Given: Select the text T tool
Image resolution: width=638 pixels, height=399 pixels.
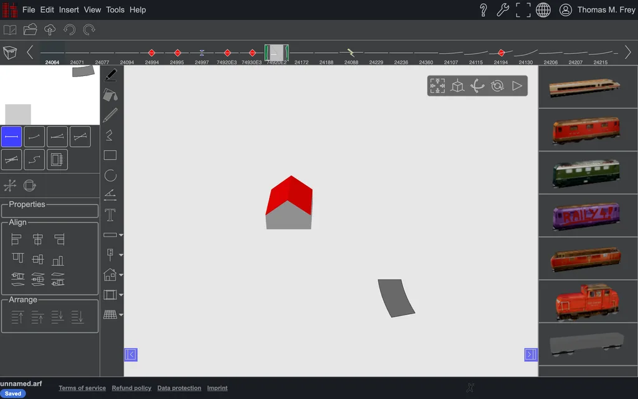Looking at the screenshot, I should coord(110,215).
